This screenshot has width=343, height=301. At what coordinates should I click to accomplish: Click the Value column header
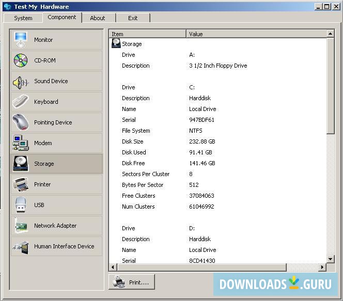pos(256,34)
